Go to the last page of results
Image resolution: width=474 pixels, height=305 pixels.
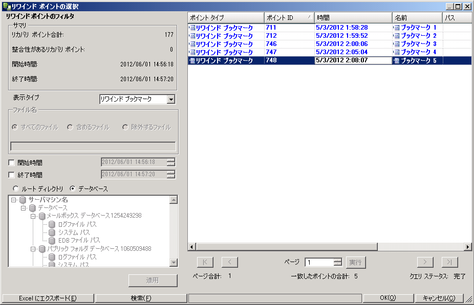point(449,262)
